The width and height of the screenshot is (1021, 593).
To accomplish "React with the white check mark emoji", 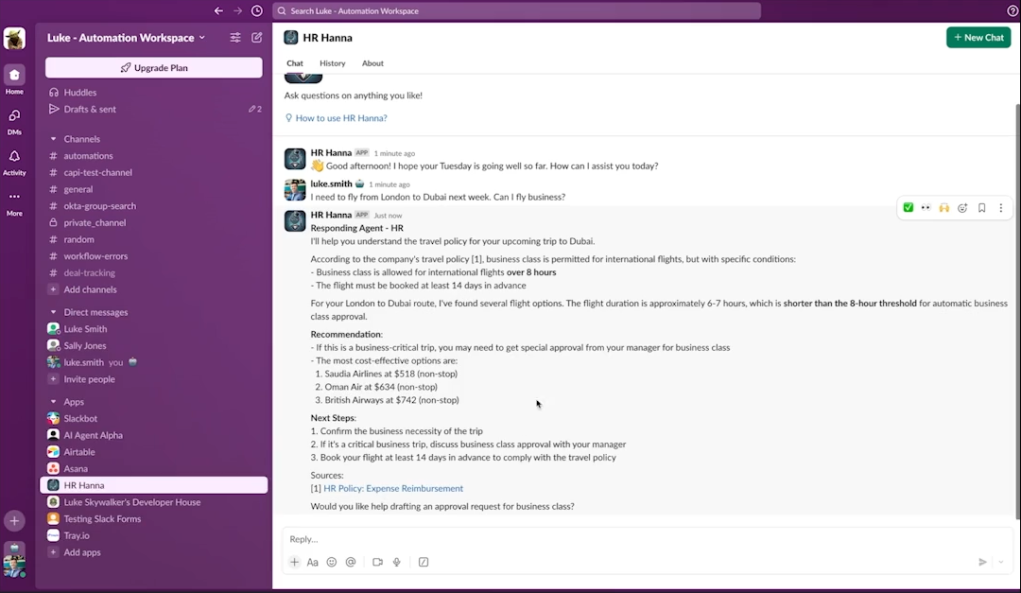I will pos(909,208).
